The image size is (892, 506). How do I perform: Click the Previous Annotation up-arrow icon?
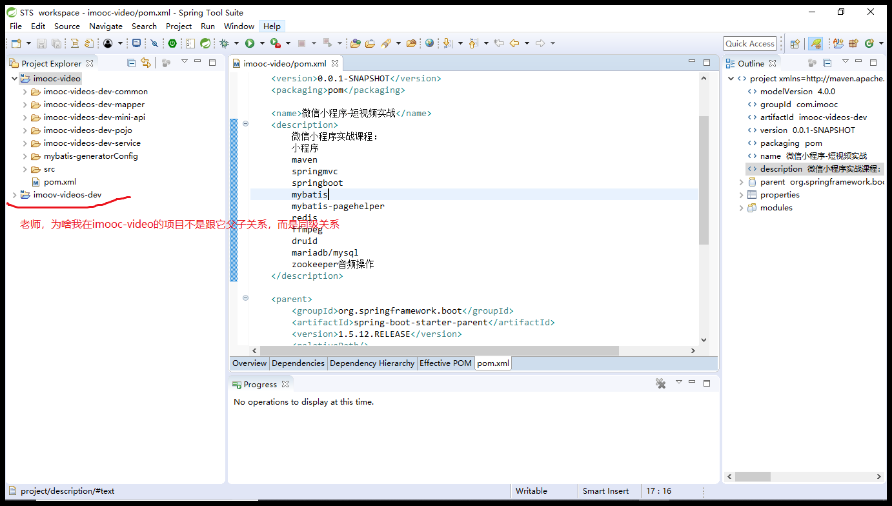click(473, 43)
